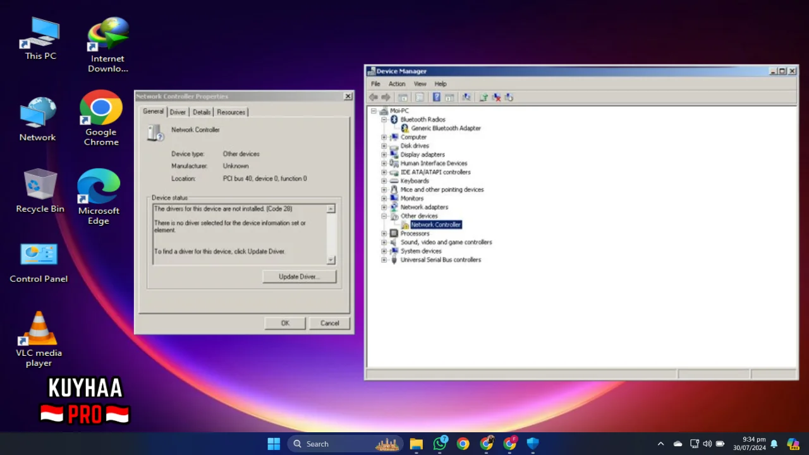The width and height of the screenshot is (809, 455).
Task: Expand the Display adapters node
Action: tap(384, 155)
